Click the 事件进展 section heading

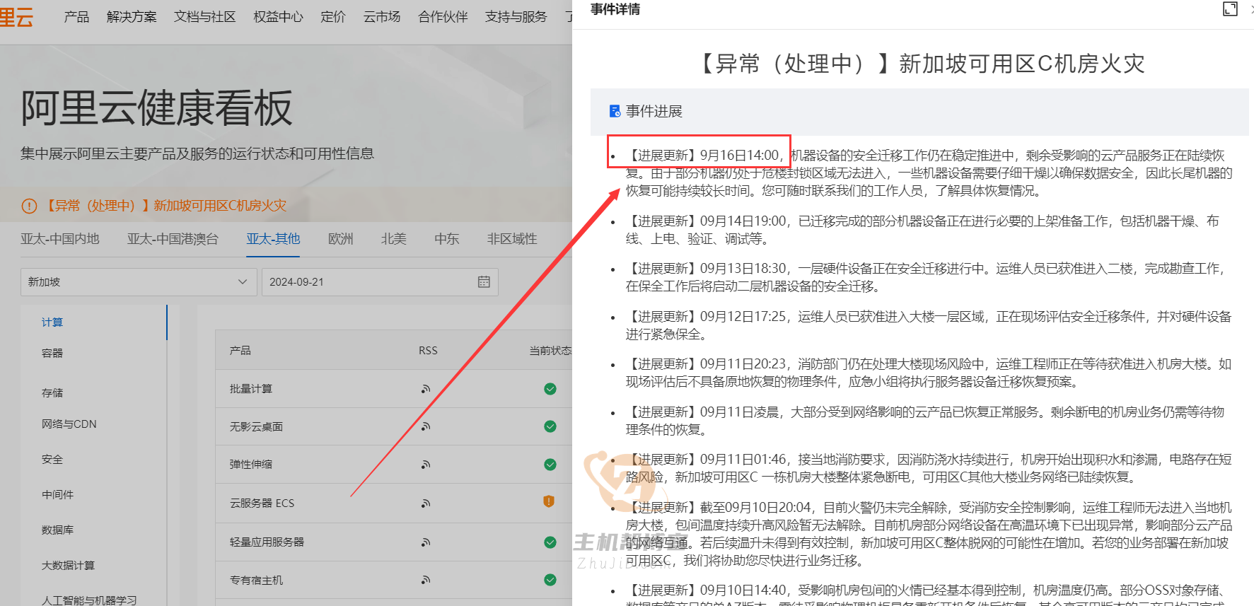(x=654, y=111)
